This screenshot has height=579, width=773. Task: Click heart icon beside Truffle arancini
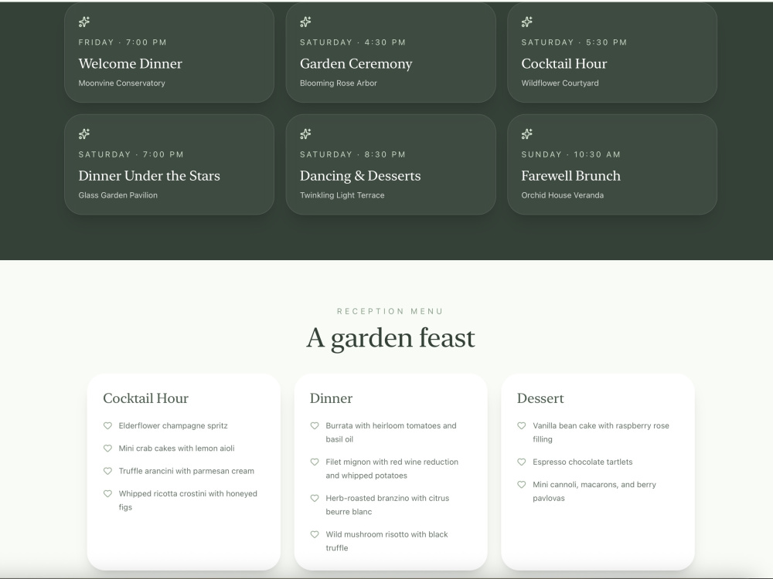tap(107, 471)
